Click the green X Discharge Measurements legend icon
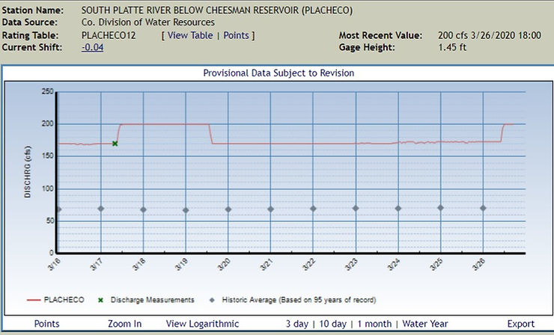Viewport: 554px width, 335px height. [x=100, y=300]
